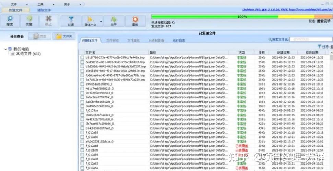Switch to the 清除文件 ribbon tab
Screen dimensions: 333x171
click(44, 10)
